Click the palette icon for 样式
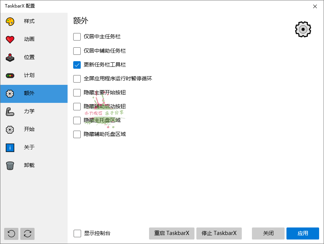 [x=10, y=21]
